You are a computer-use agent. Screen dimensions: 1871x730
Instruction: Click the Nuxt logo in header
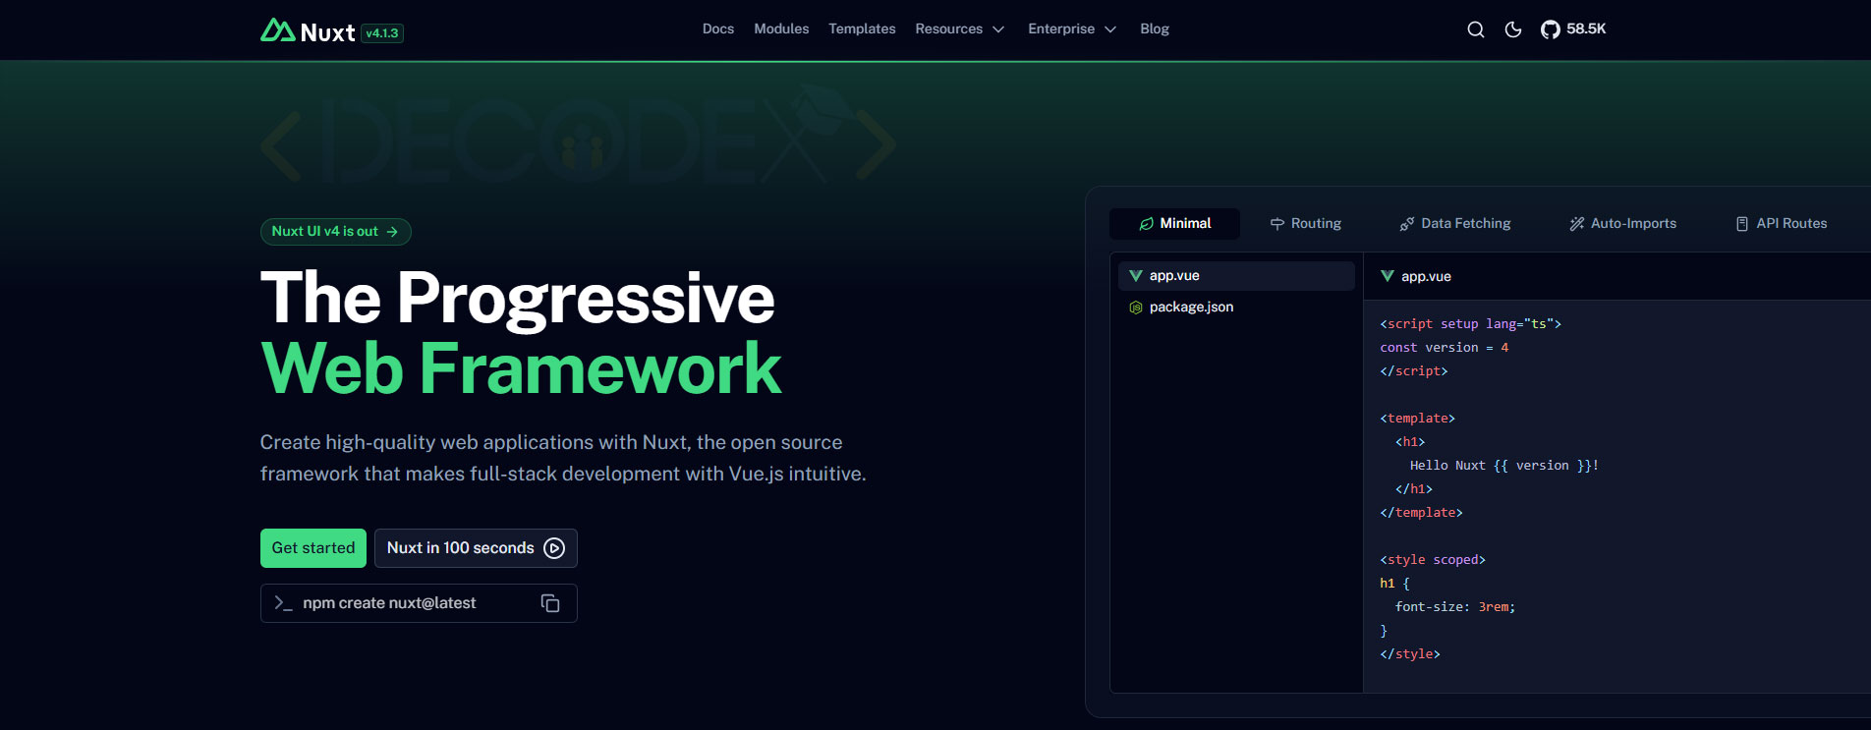[x=307, y=31]
